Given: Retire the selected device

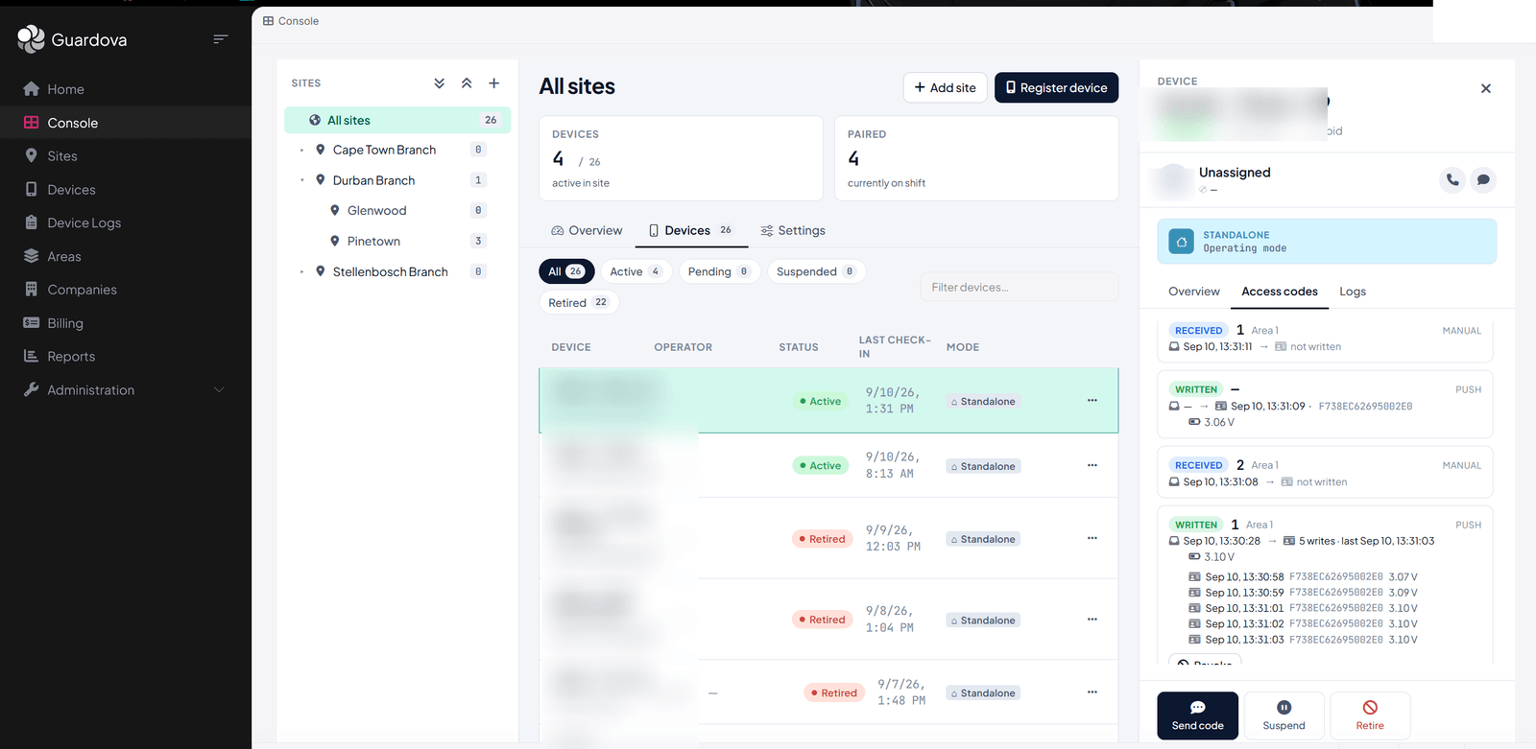Looking at the screenshot, I should click(1370, 715).
